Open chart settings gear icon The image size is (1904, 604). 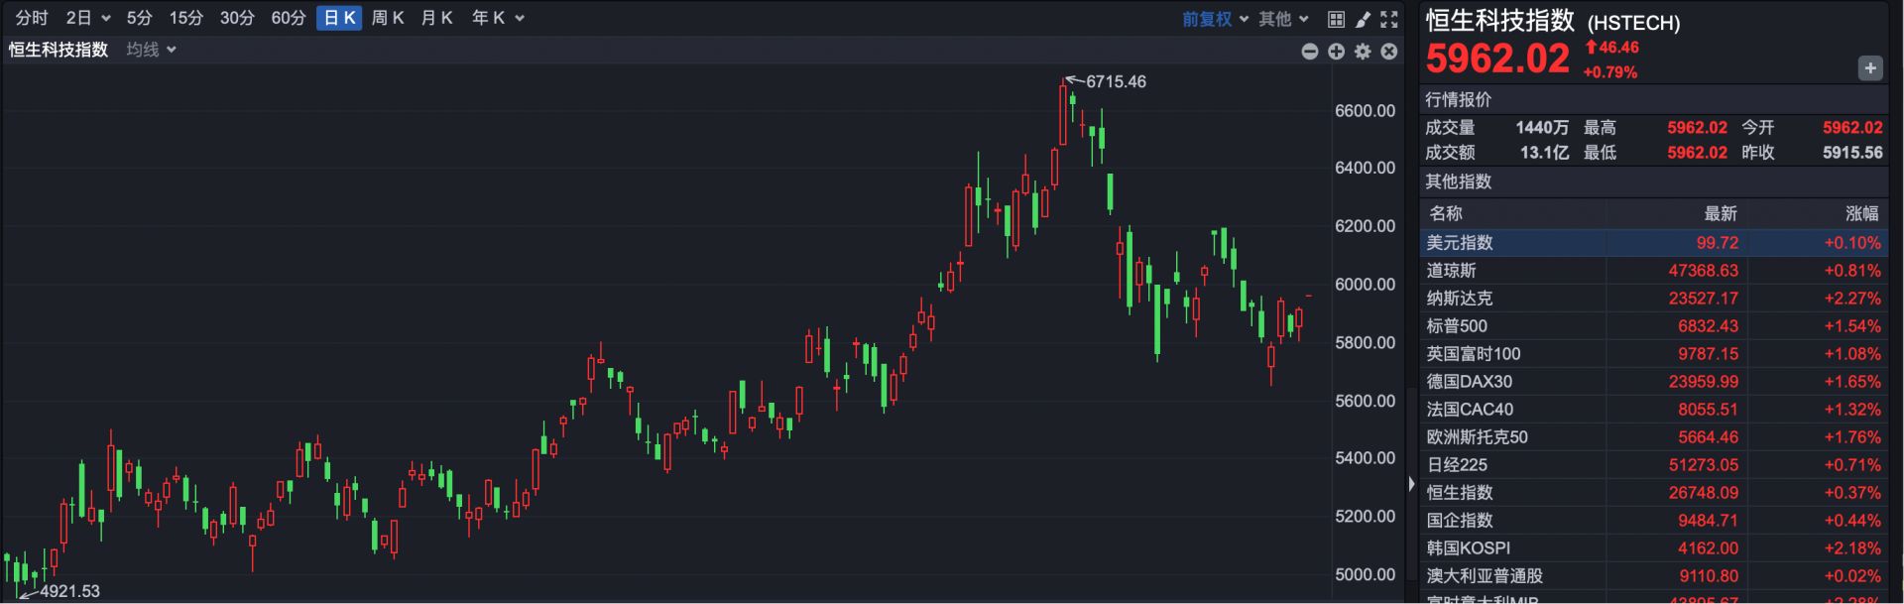(1363, 52)
